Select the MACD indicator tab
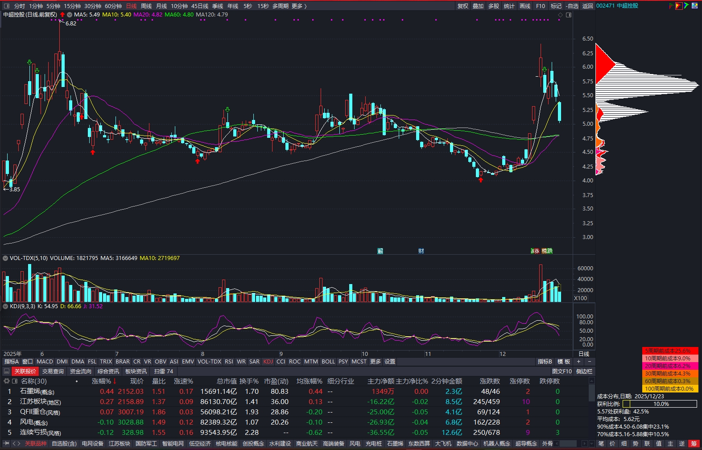 pos(45,362)
